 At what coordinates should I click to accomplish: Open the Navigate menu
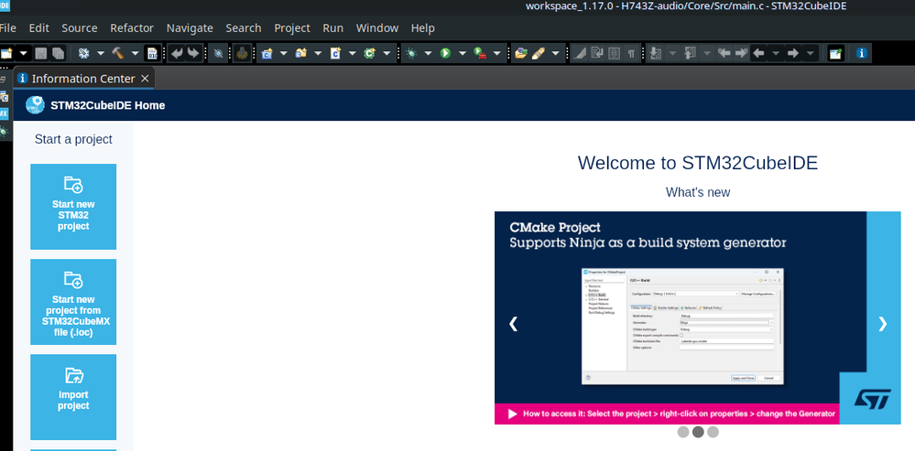pyautogui.click(x=190, y=28)
